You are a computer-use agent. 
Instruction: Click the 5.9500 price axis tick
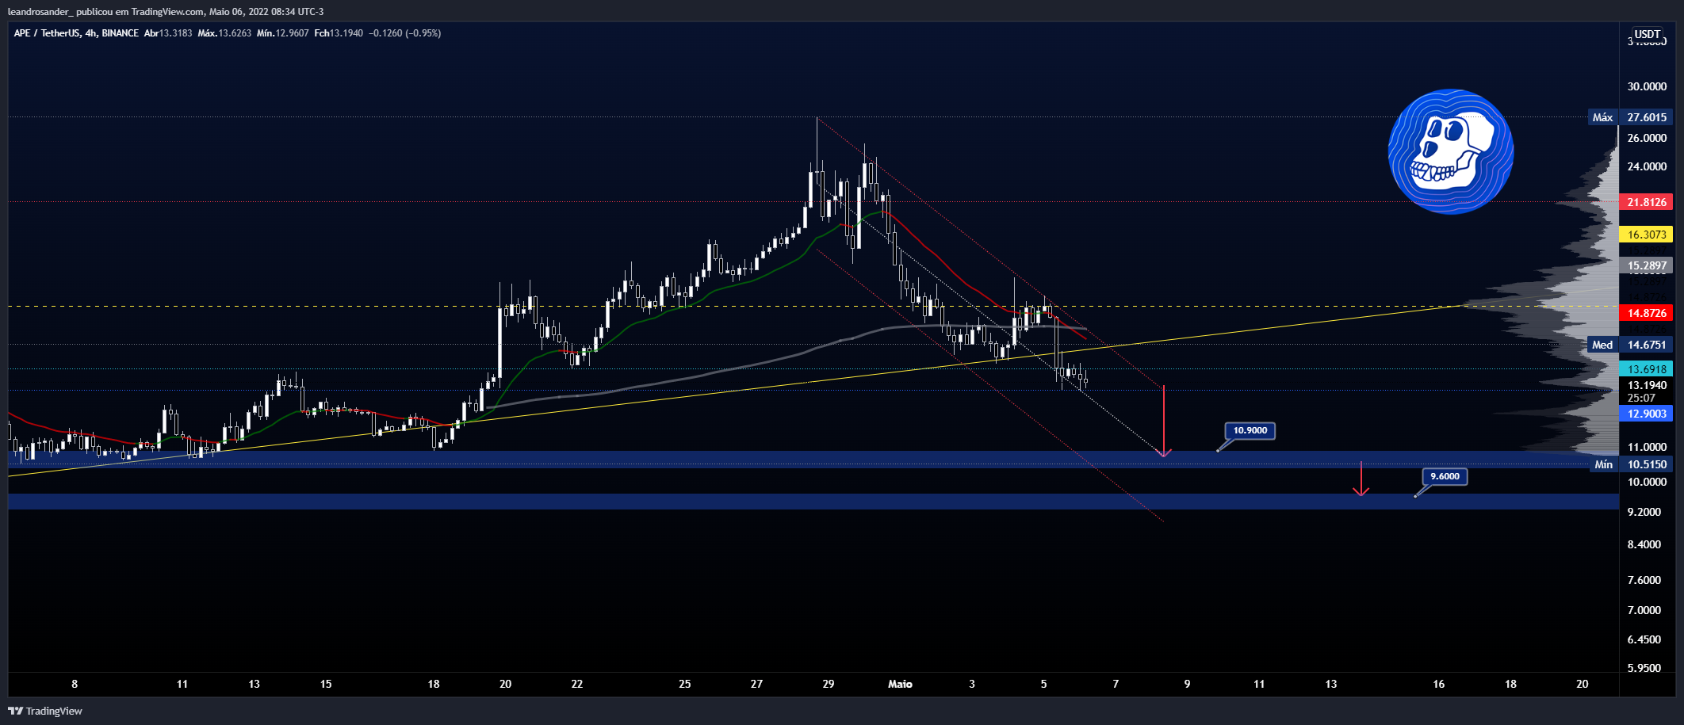click(x=1644, y=668)
